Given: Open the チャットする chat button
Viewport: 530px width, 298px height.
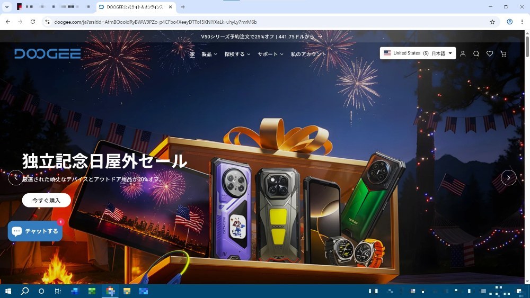Looking at the screenshot, I should pos(35,231).
